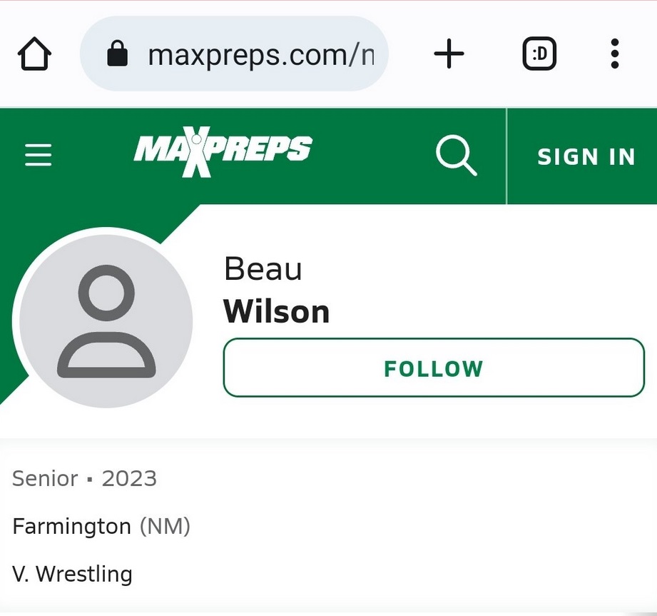Click the SIGN IN button
This screenshot has width=657, height=616.
click(x=586, y=156)
